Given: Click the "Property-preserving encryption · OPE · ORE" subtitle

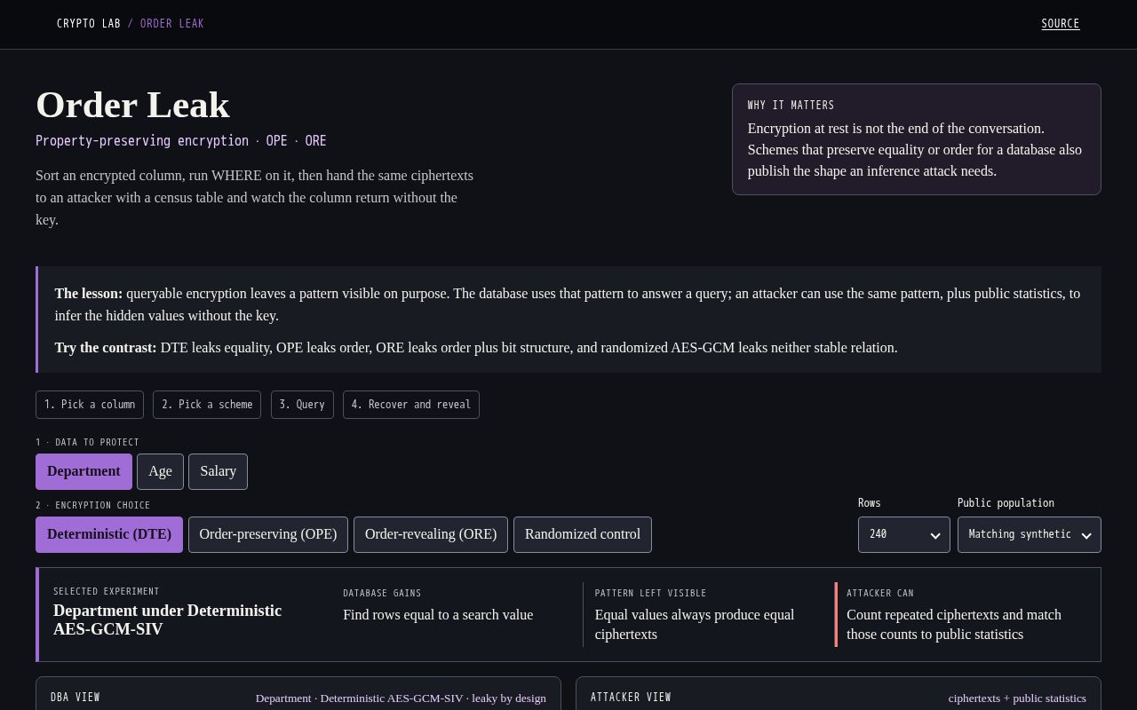Looking at the screenshot, I should click(181, 141).
